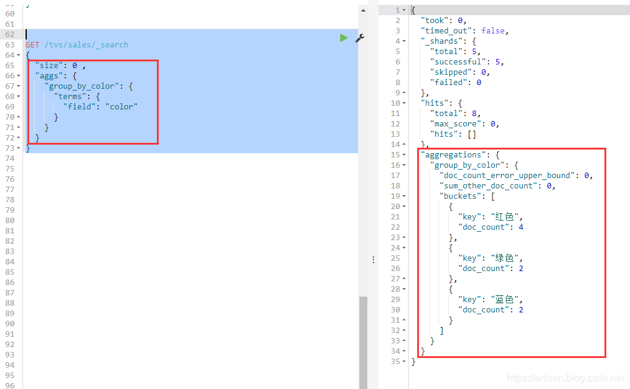This screenshot has width=630, height=389.
Task: Fold the "hits" object in response pane
Action: pos(405,103)
